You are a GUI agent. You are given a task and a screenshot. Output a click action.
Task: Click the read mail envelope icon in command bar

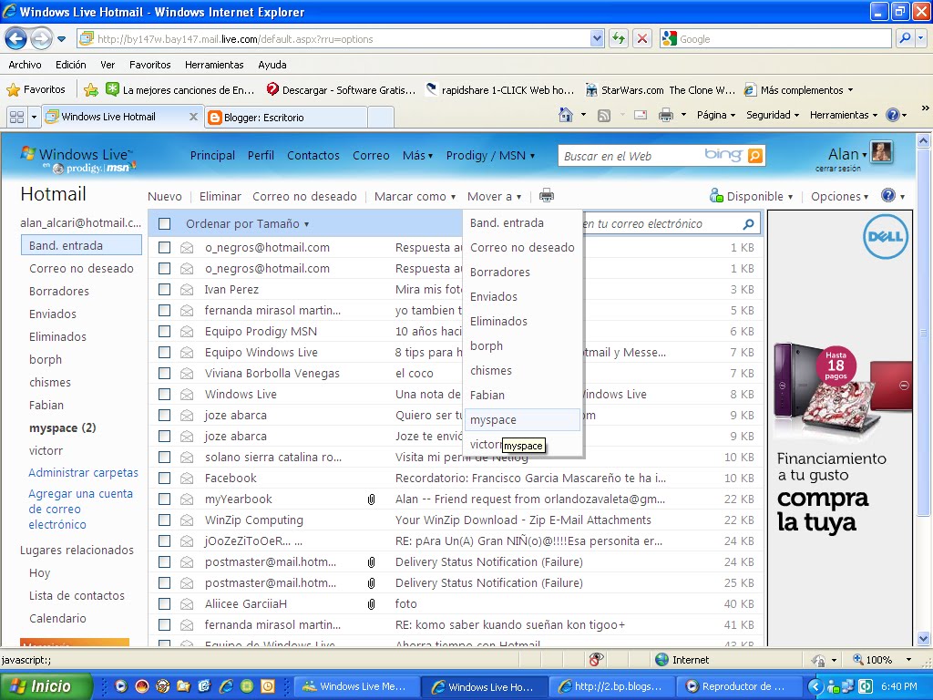(641, 115)
